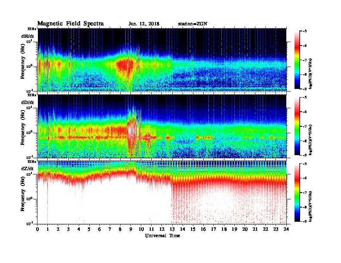Click "-7" value on dD/dt color bar
This screenshot has height=263, width=341.
[x=304, y=126]
